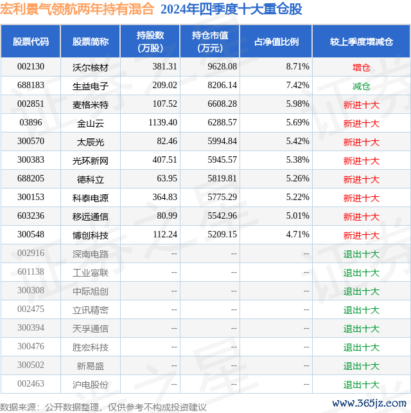Click the fund title 宏利景气领航两年持有混合
The height and width of the screenshot is (413, 411).
[77, 9]
